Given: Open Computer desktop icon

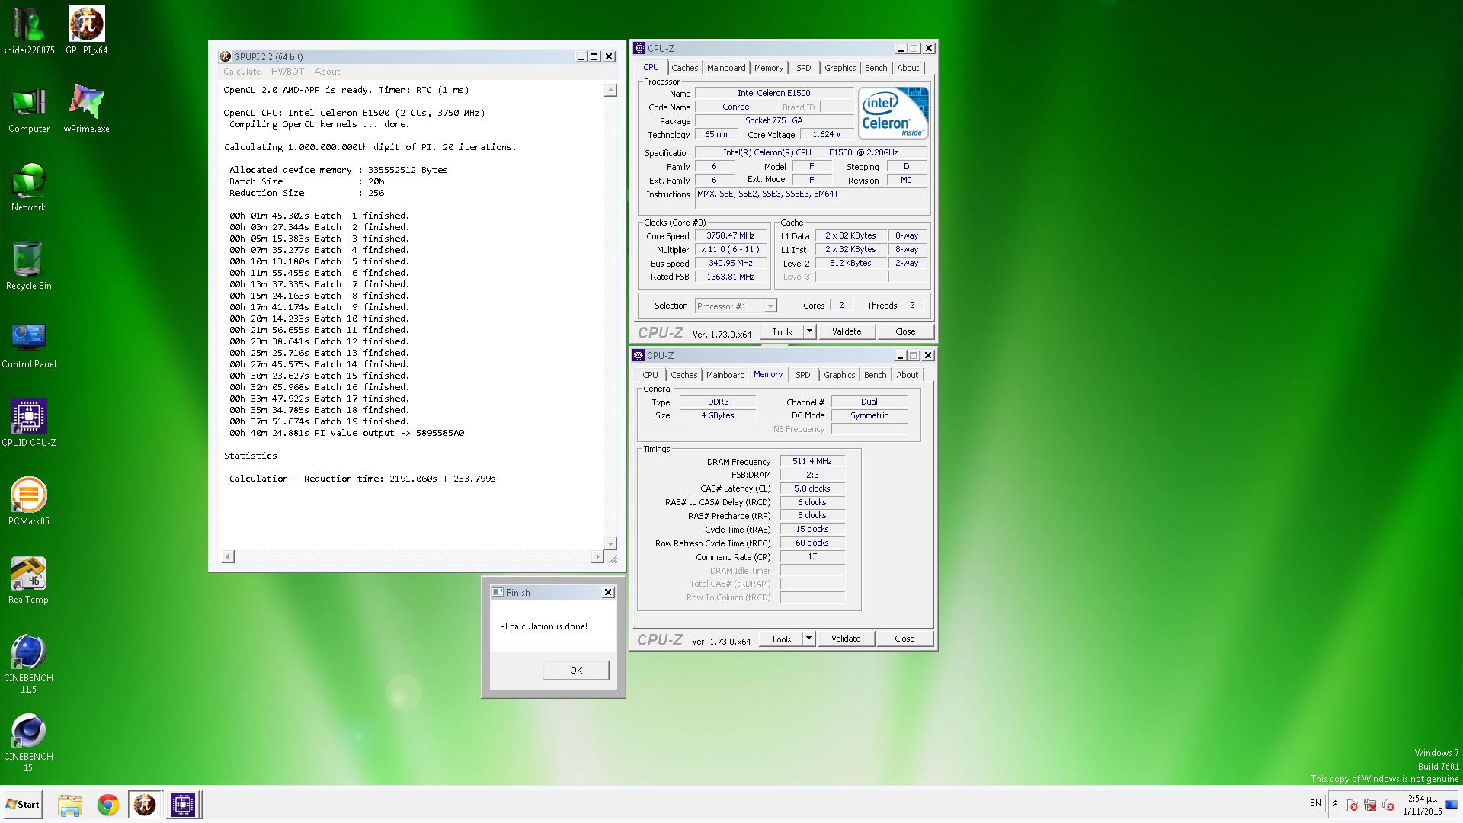Looking at the screenshot, I should [x=29, y=110].
